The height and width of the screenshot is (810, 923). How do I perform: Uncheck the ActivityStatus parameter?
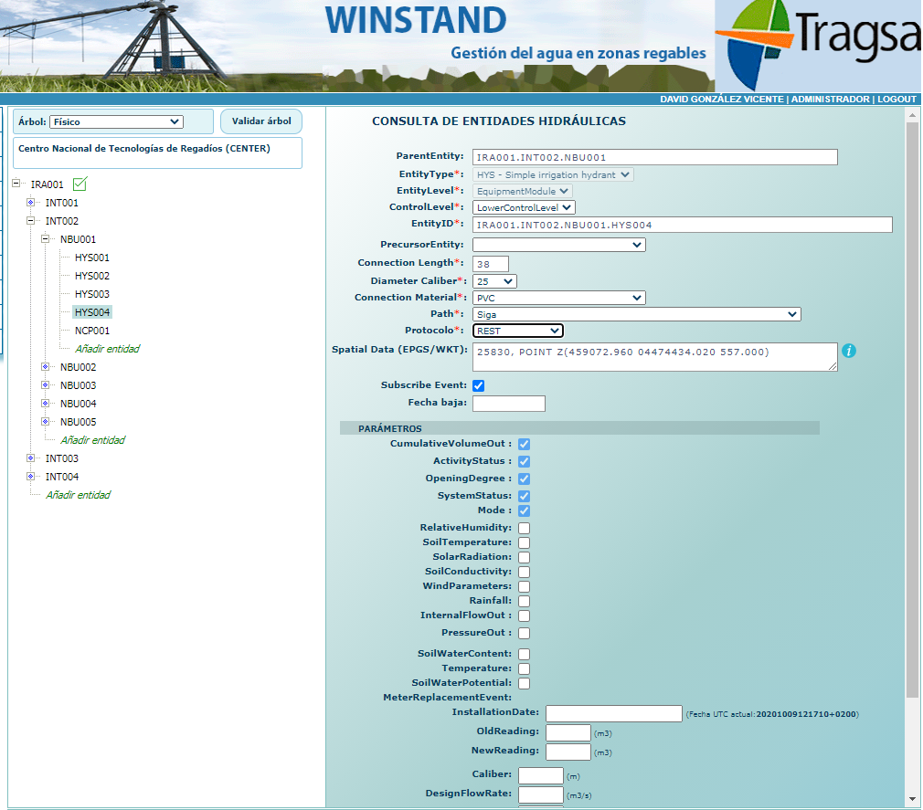(524, 461)
